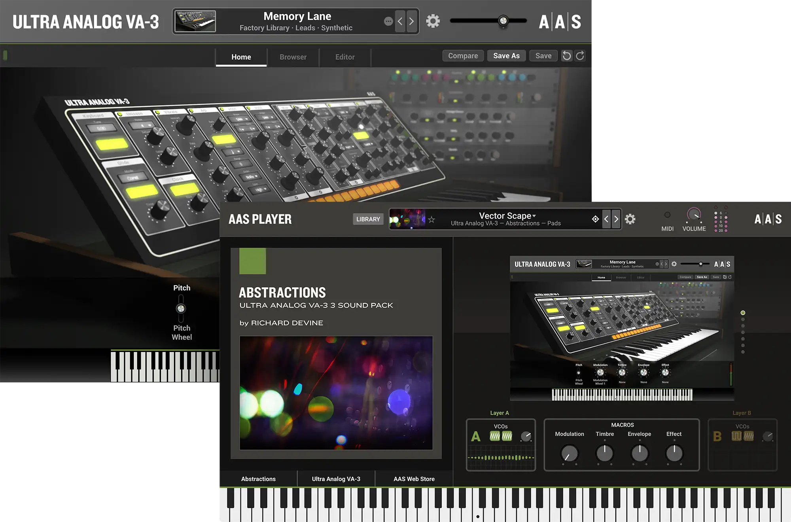791x522 pixels.
Task: Switch to the Browser tab
Action: pos(293,57)
